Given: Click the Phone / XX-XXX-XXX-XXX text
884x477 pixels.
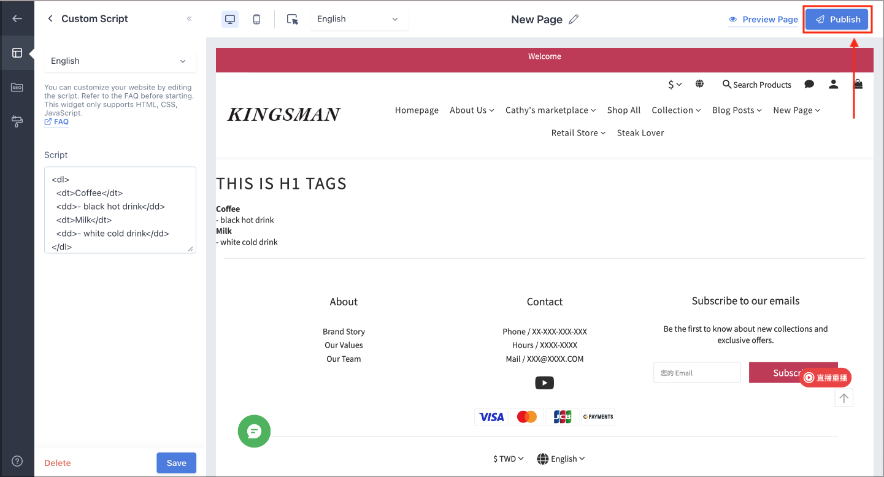Looking at the screenshot, I should 545,332.
